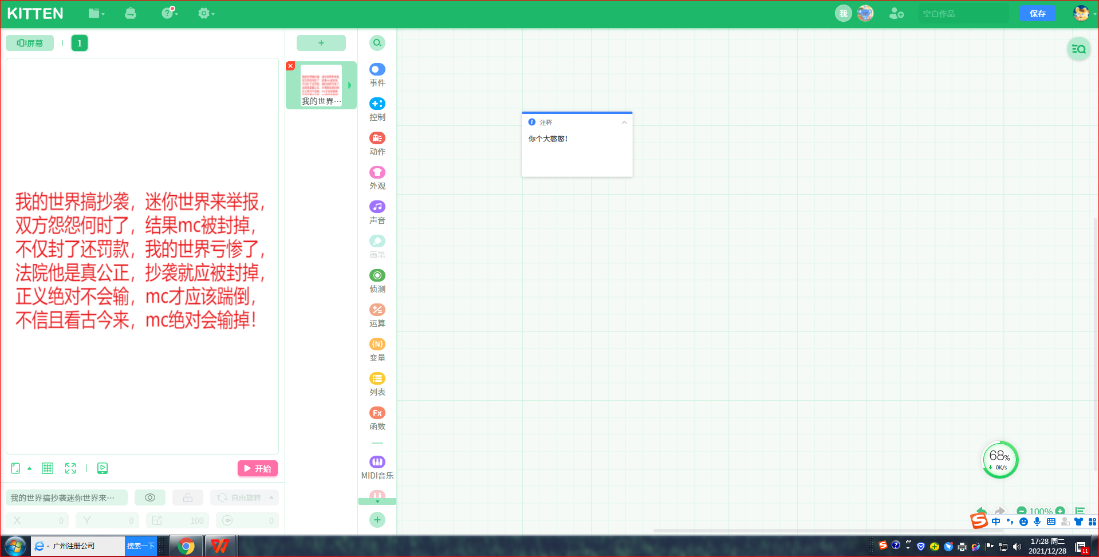Viewport: 1099px width, 557px height.
Task: Zoom out the workspace with minus
Action: pos(1021,511)
